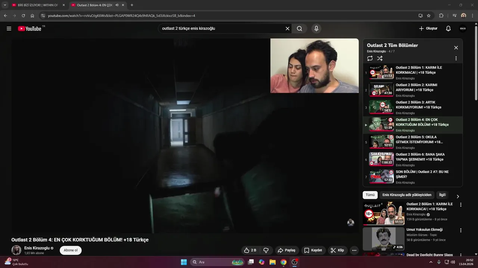This screenshot has width=478, height=268.
Task: Select the Tümü filter chip
Action: (x=370, y=195)
